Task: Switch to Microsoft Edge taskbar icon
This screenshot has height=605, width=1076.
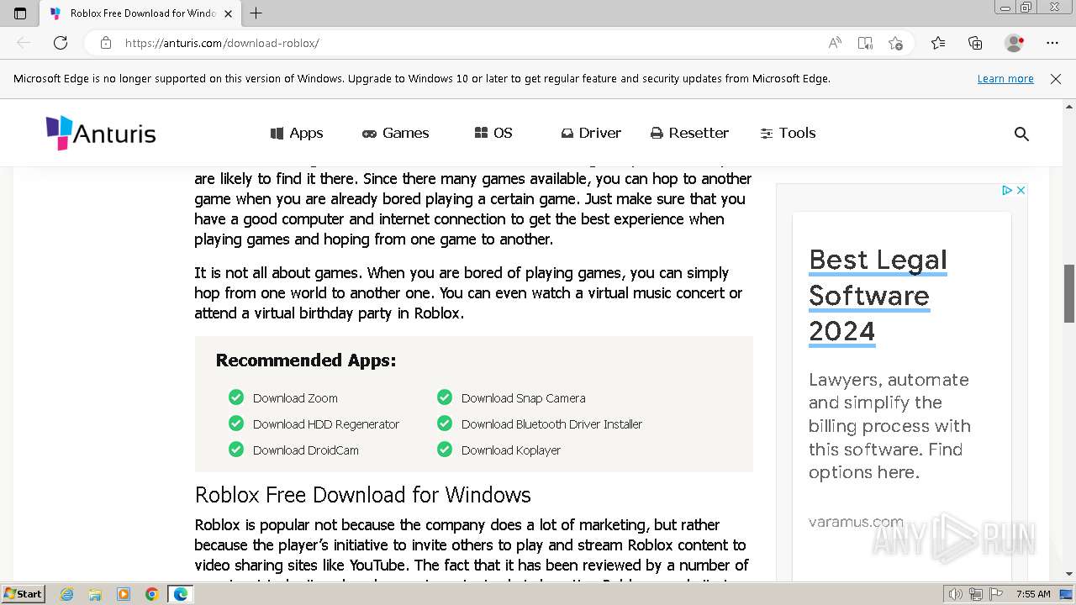Action: coord(181,594)
